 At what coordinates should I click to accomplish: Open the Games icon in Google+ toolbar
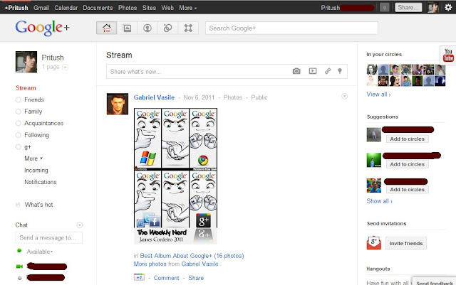tap(188, 28)
